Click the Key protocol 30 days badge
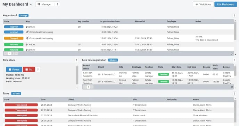This screenshot has height=126, width=239. click(24, 16)
